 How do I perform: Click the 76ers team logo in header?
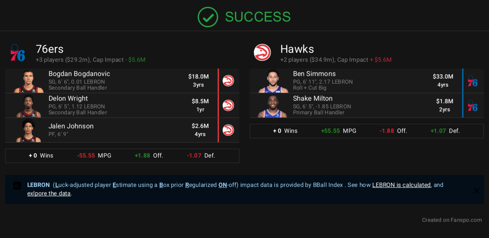18,53
